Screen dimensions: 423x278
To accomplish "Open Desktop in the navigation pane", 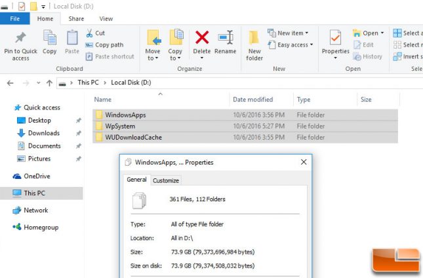I will click(x=34, y=120).
